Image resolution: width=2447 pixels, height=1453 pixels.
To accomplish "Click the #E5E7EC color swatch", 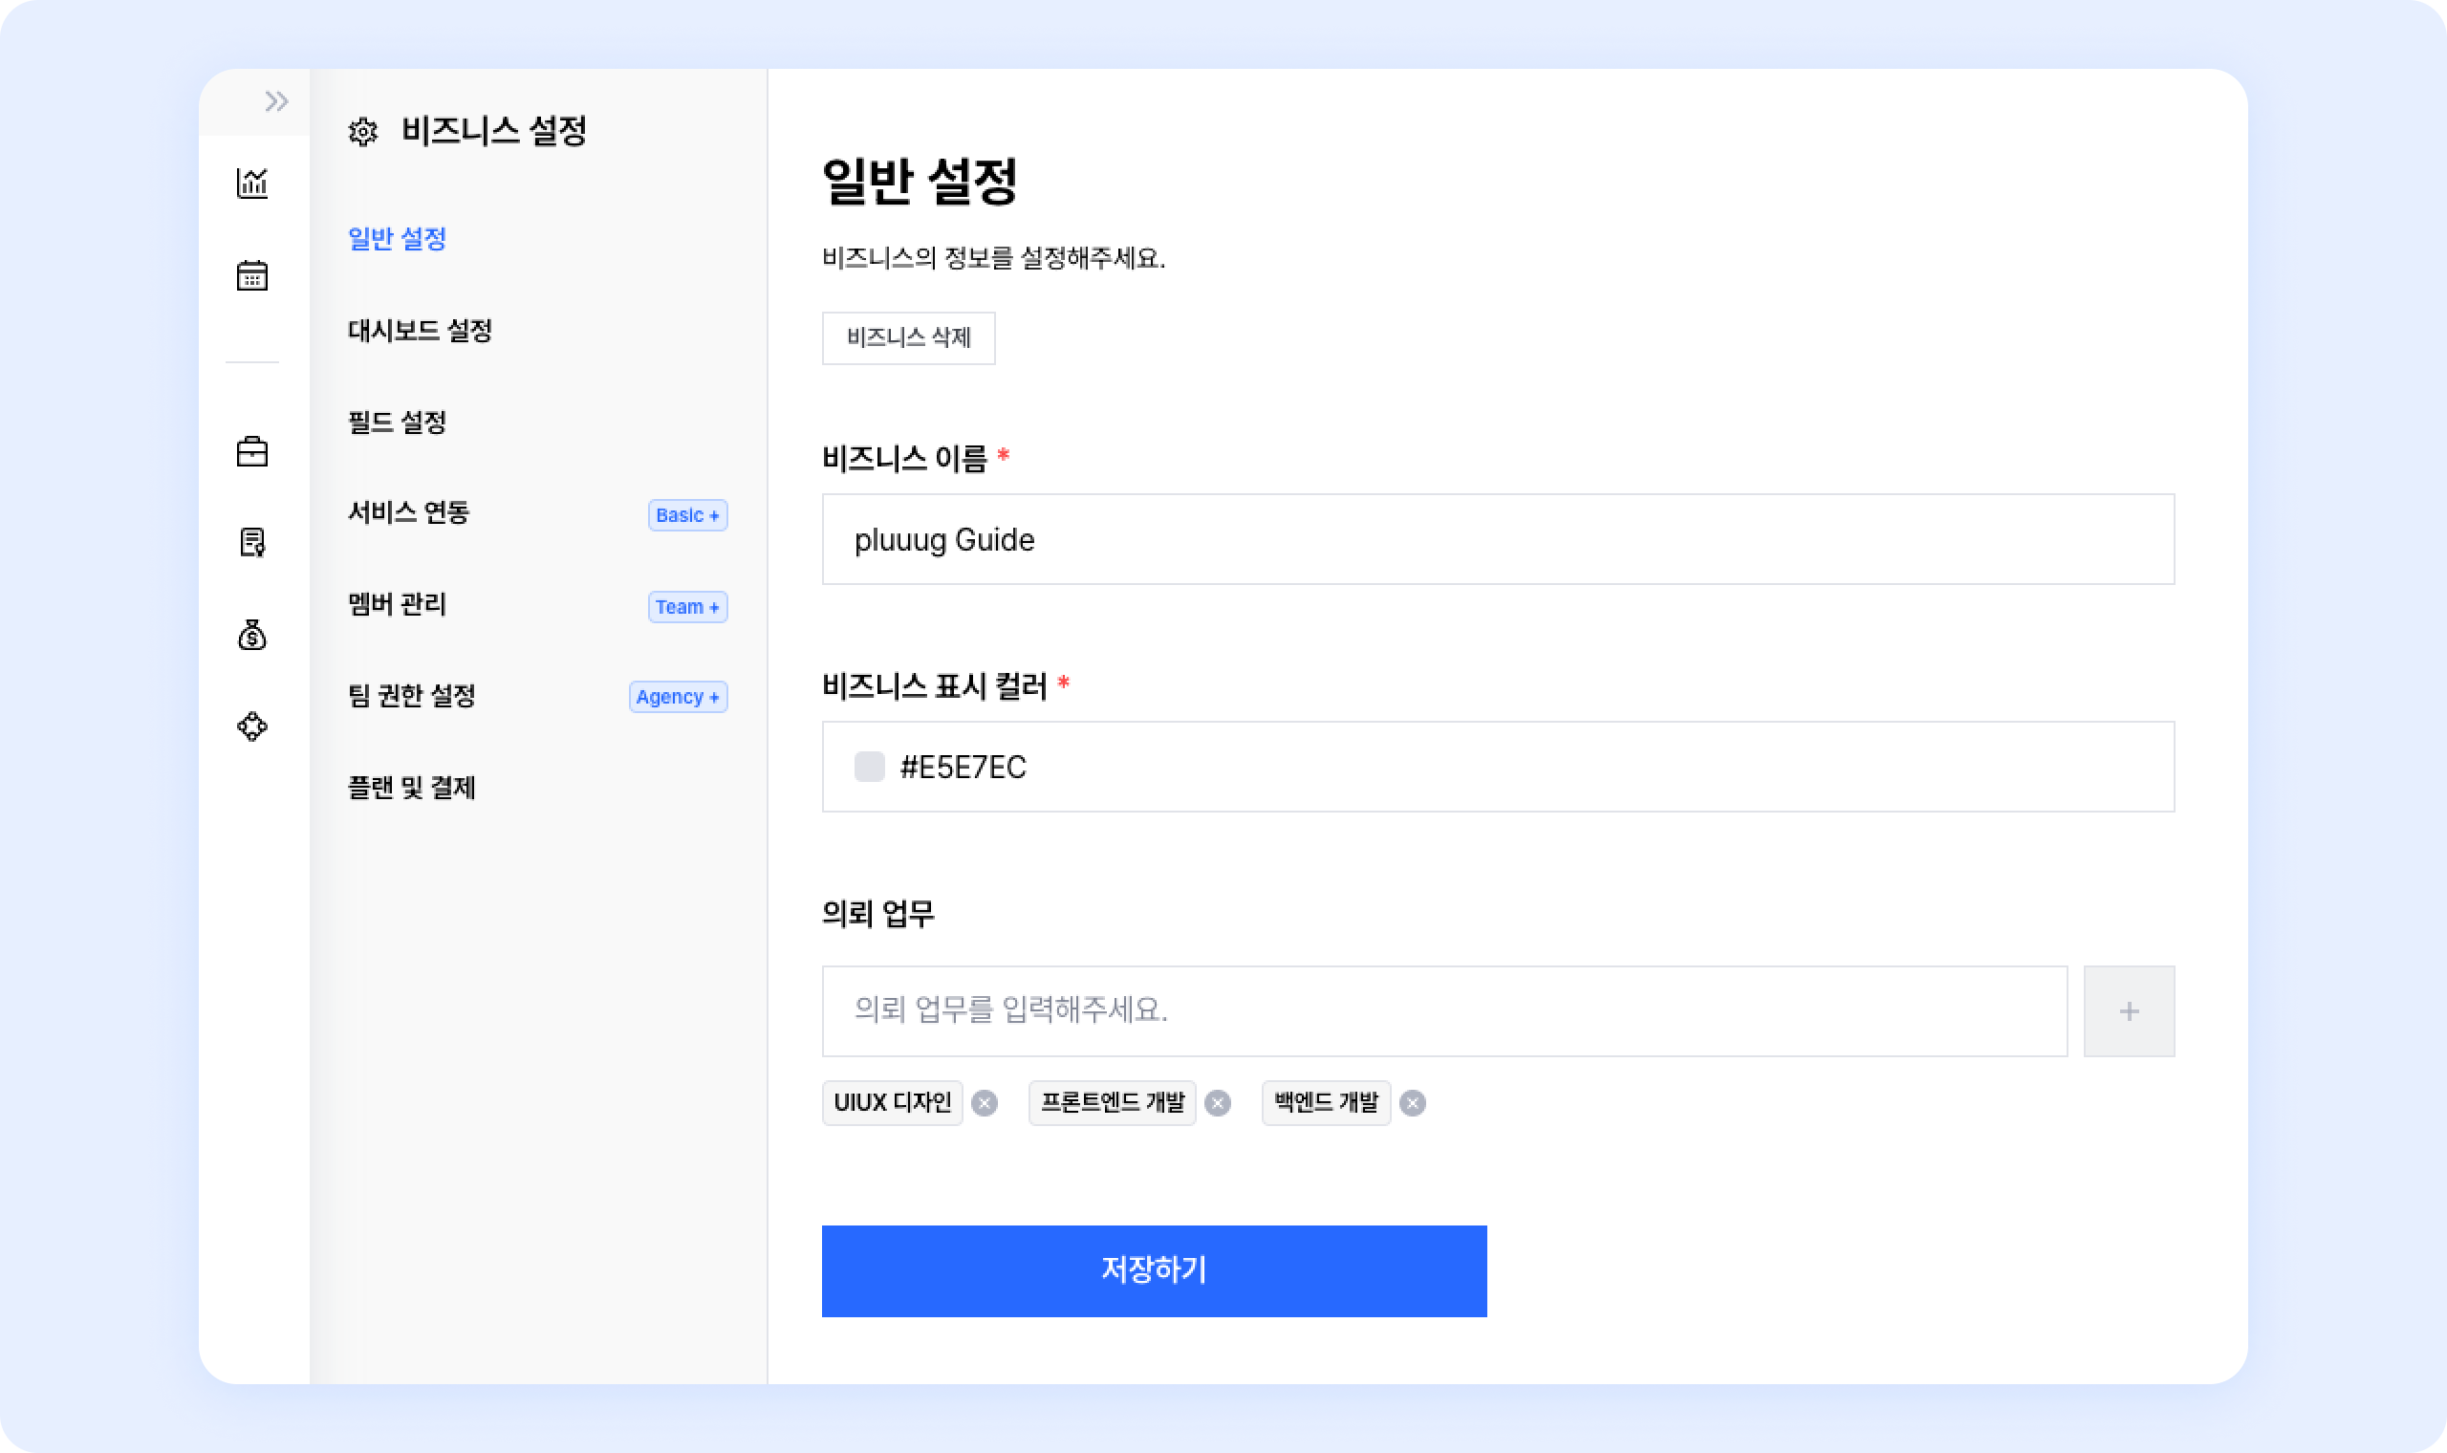I will [x=869, y=767].
